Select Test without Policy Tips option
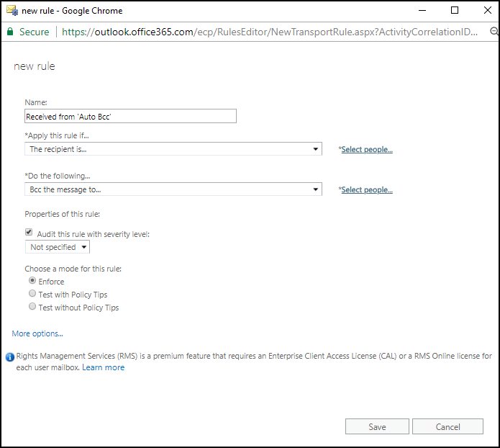This screenshot has height=448, width=500. click(32, 307)
